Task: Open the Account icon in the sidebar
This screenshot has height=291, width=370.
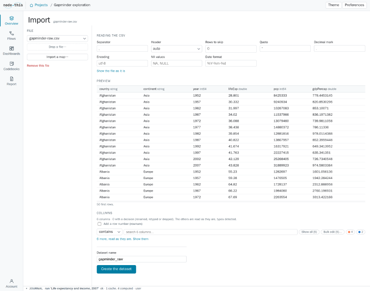Action: tap(11, 284)
